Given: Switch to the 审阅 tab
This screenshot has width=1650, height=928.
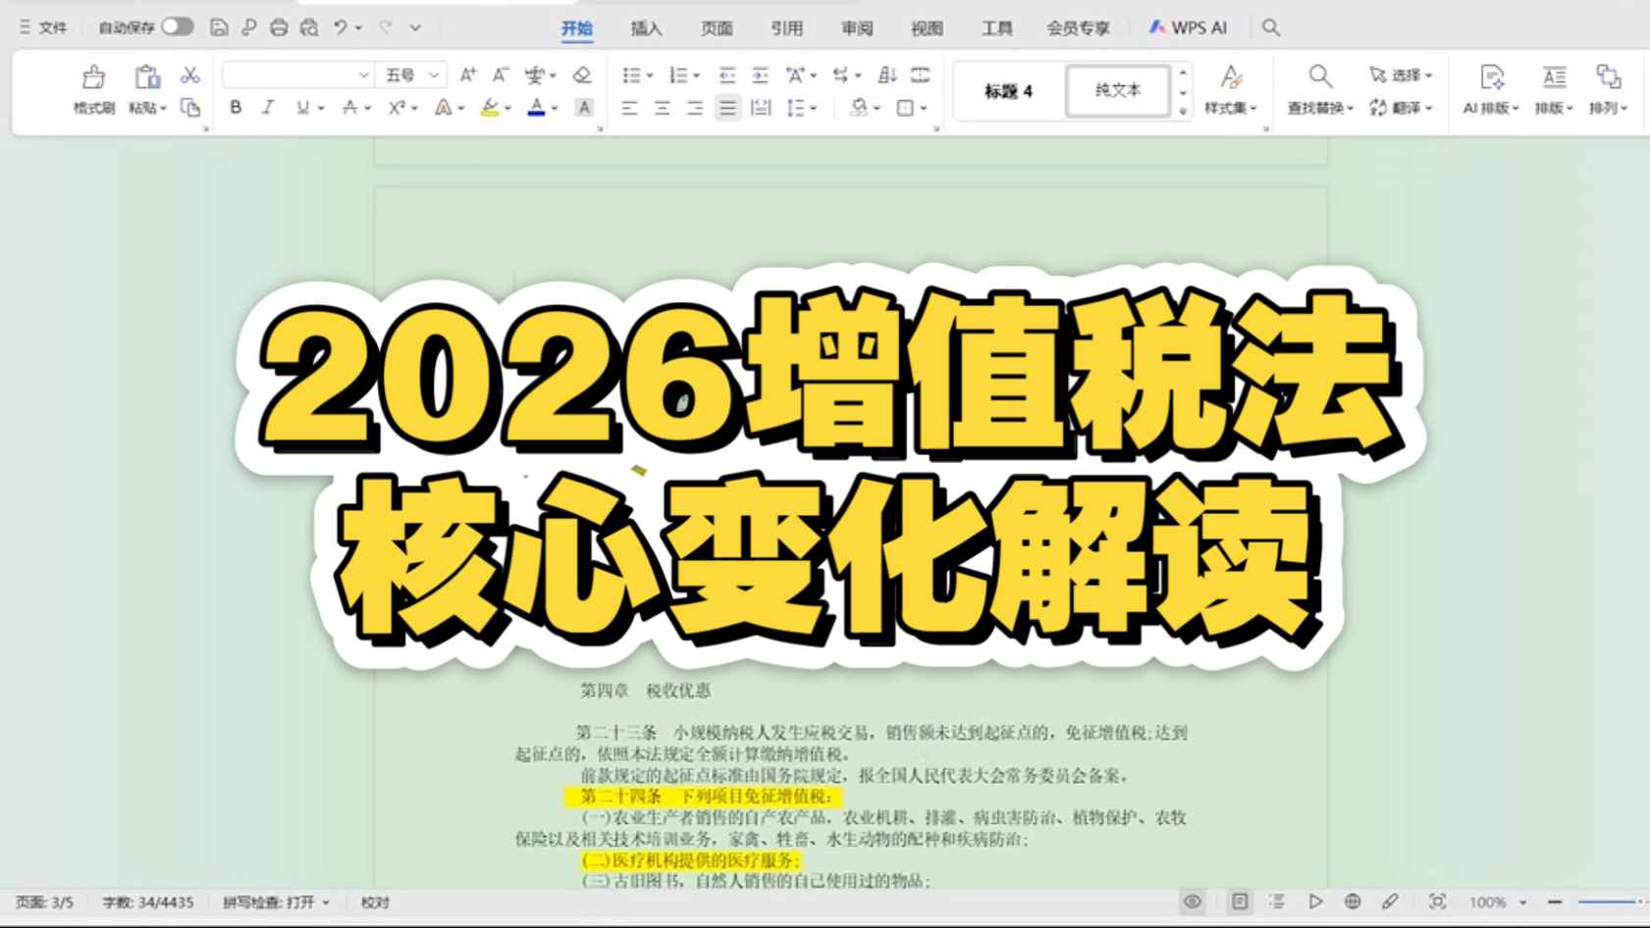Looking at the screenshot, I should (857, 28).
